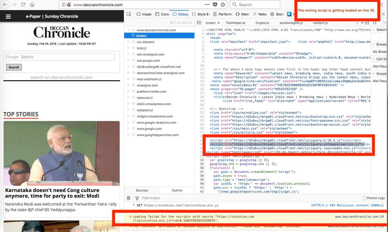The height and width of the screenshot is (232, 388).
Task: Expand the platform.twitter.com tree node
Action: [x=128, y=92]
